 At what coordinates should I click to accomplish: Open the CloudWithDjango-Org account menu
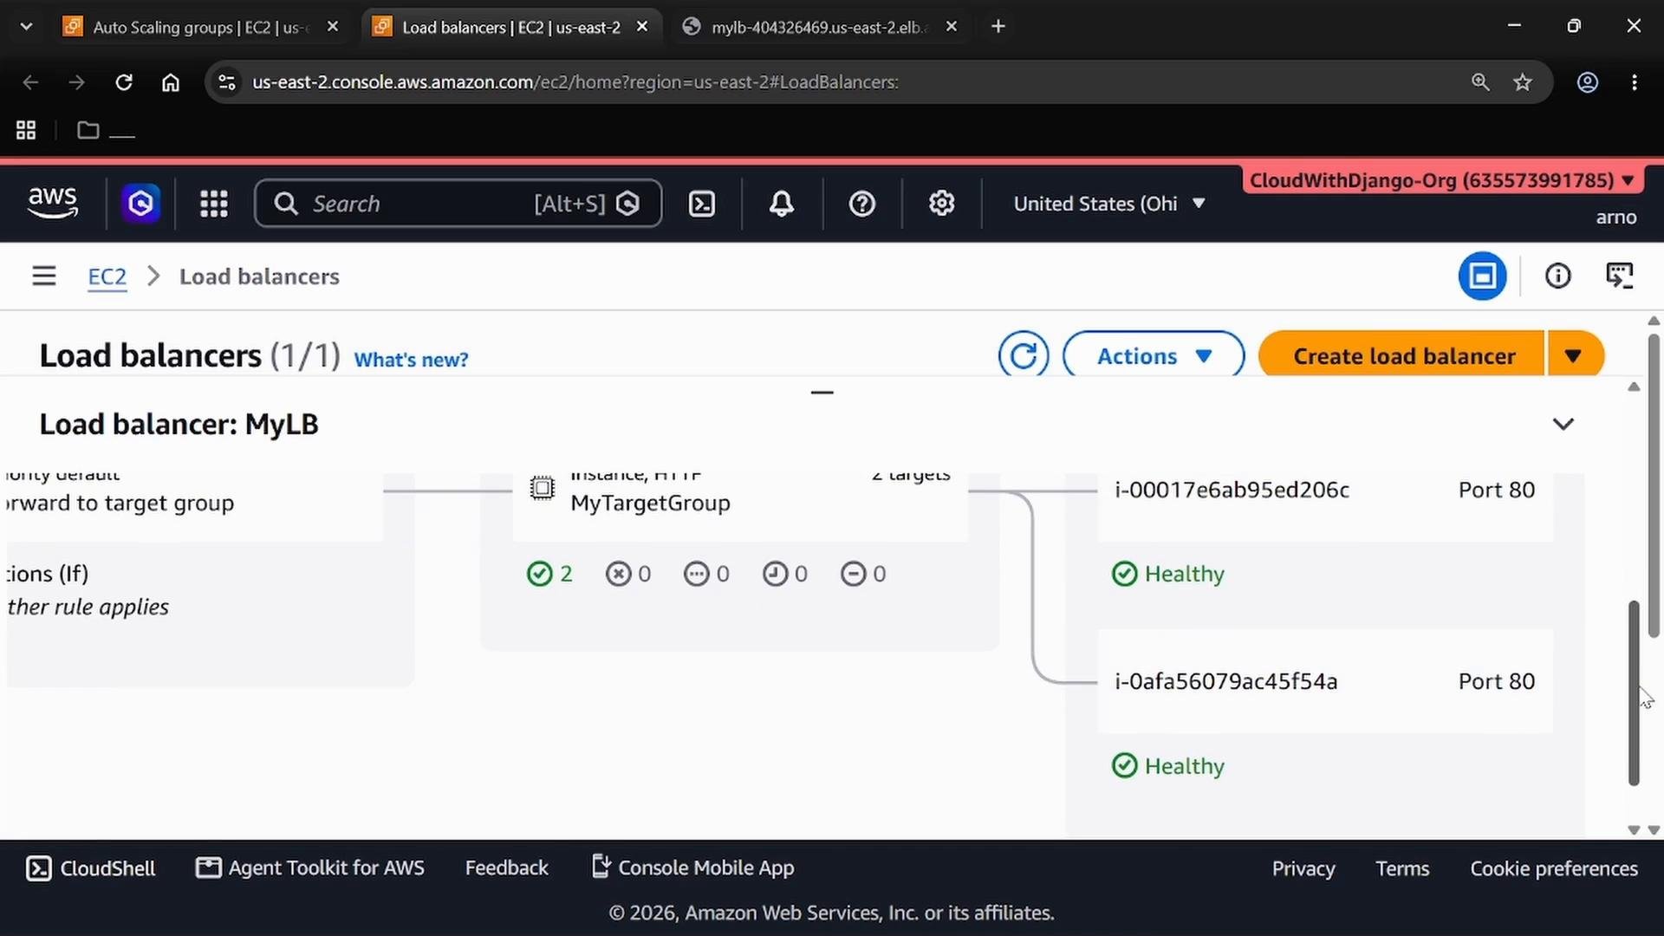1442,180
